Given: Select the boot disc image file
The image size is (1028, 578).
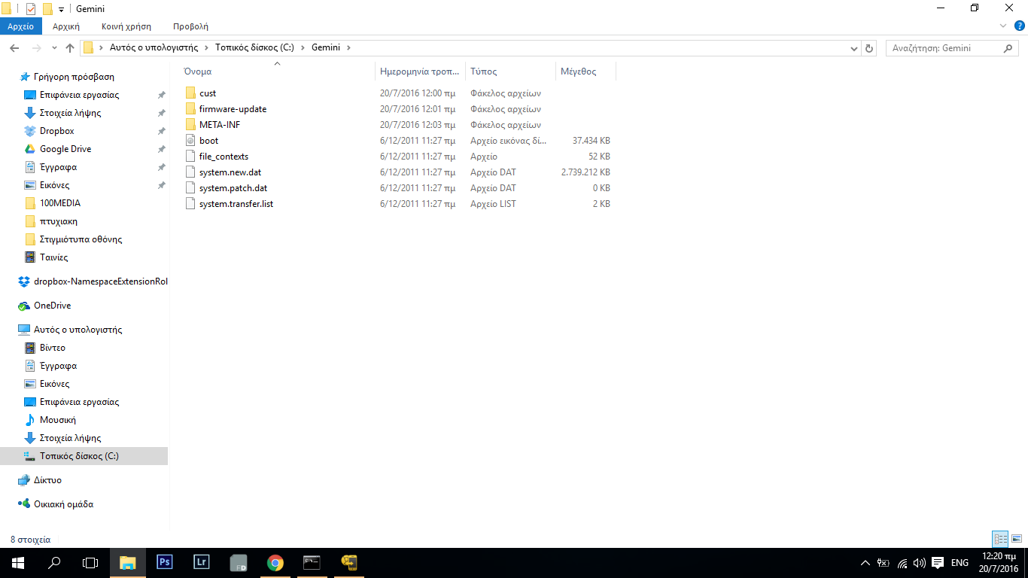Looking at the screenshot, I should 208,141.
